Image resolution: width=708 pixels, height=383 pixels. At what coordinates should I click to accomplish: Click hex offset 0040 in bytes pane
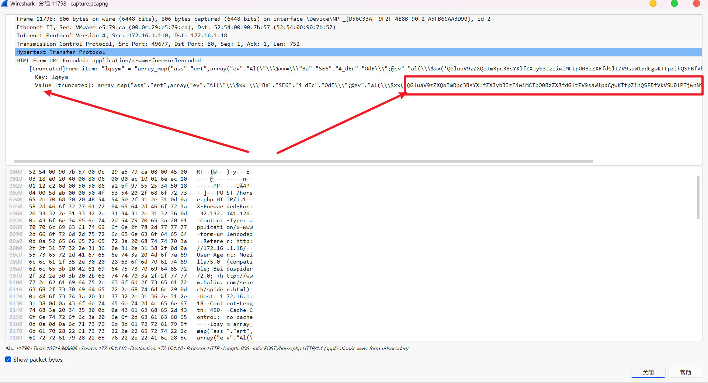[x=16, y=199]
